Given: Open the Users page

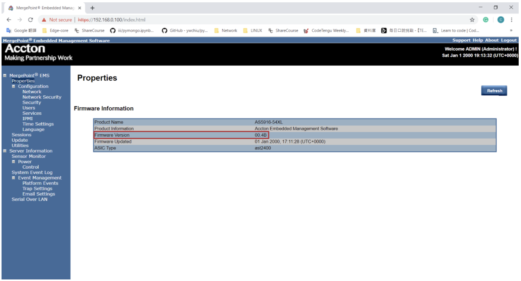Looking at the screenshot, I should (29, 108).
